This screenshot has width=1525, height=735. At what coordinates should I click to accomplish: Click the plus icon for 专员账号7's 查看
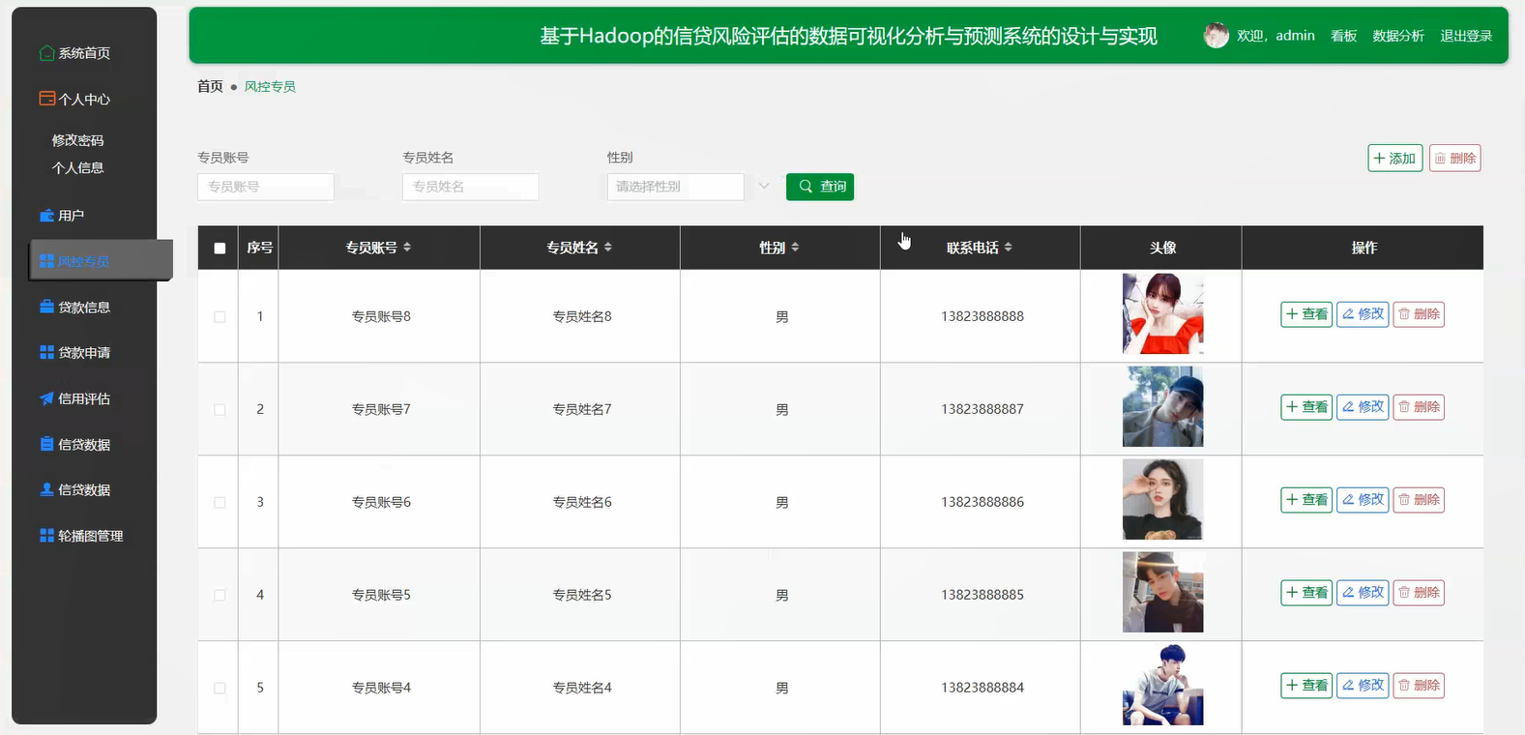tap(1292, 407)
